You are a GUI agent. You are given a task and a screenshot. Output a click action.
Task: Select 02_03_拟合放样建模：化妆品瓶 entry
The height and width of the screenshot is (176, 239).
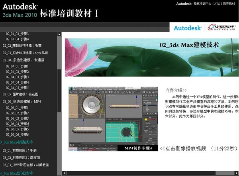25,53
